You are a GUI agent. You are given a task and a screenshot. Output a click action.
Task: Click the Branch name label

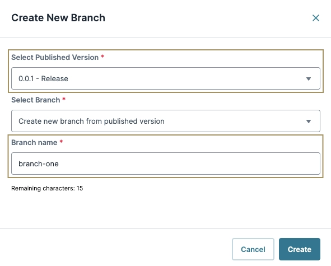pyautogui.click(x=34, y=142)
